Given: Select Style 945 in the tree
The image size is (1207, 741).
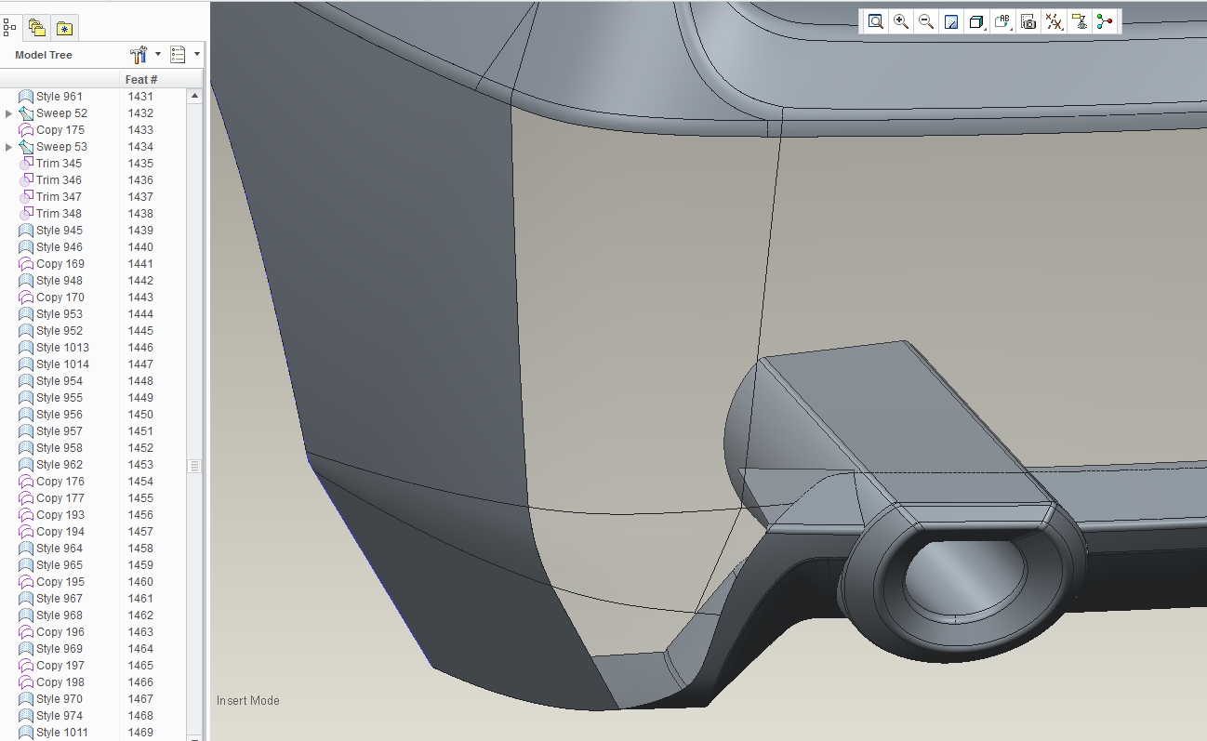Looking at the screenshot, I should pos(60,231).
